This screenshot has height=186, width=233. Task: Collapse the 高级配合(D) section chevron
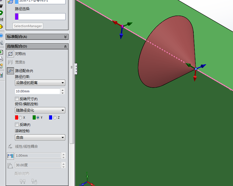coord(65,47)
